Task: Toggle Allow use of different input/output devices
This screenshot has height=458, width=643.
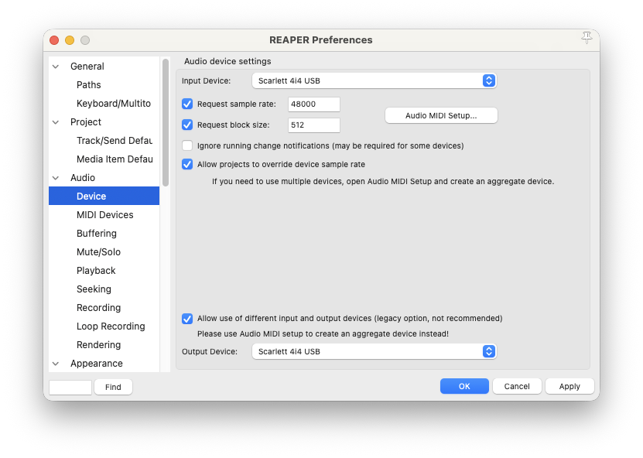Action: coord(187,318)
